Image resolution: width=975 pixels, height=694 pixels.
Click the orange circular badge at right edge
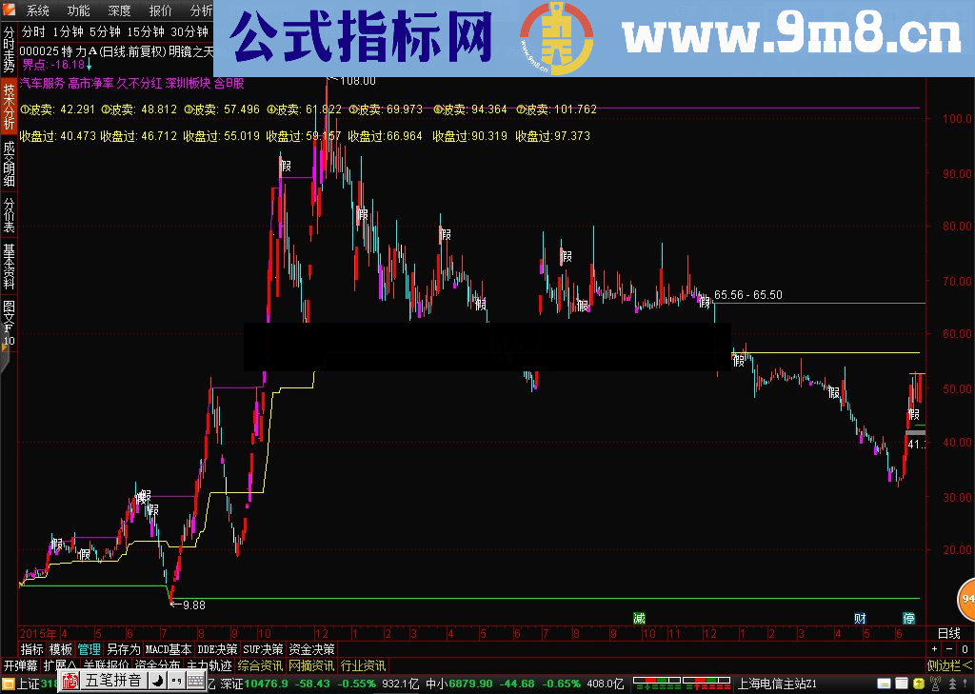click(x=964, y=602)
